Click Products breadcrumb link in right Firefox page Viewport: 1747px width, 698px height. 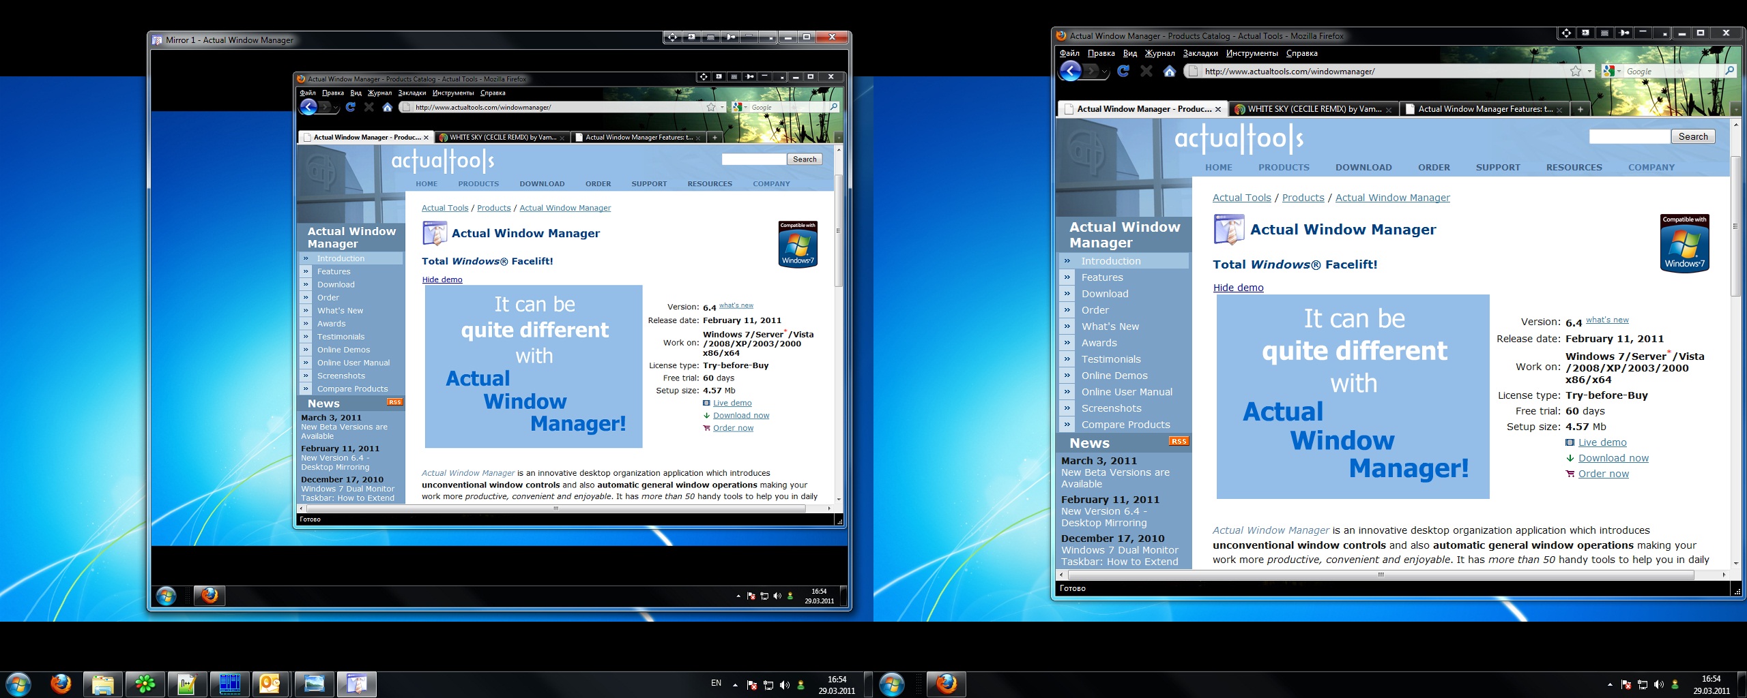(1303, 198)
